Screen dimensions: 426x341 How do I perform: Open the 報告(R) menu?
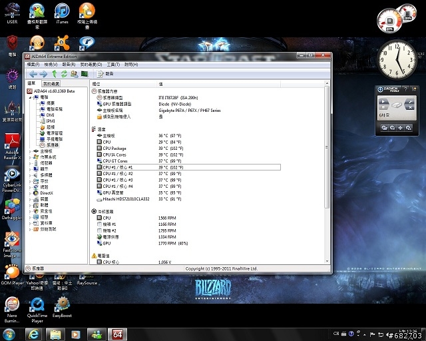coord(69,65)
